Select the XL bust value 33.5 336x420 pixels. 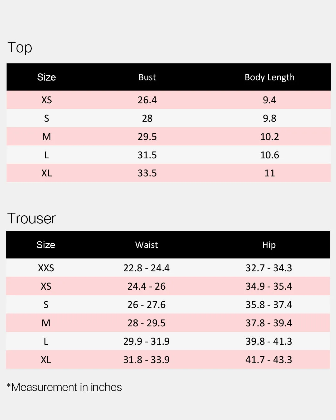(147, 173)
